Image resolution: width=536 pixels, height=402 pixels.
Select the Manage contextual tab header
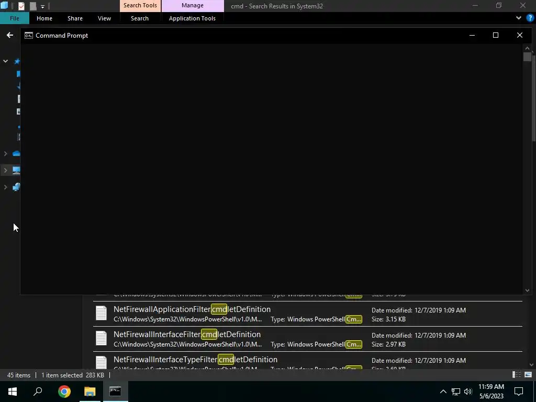point(193,5)
